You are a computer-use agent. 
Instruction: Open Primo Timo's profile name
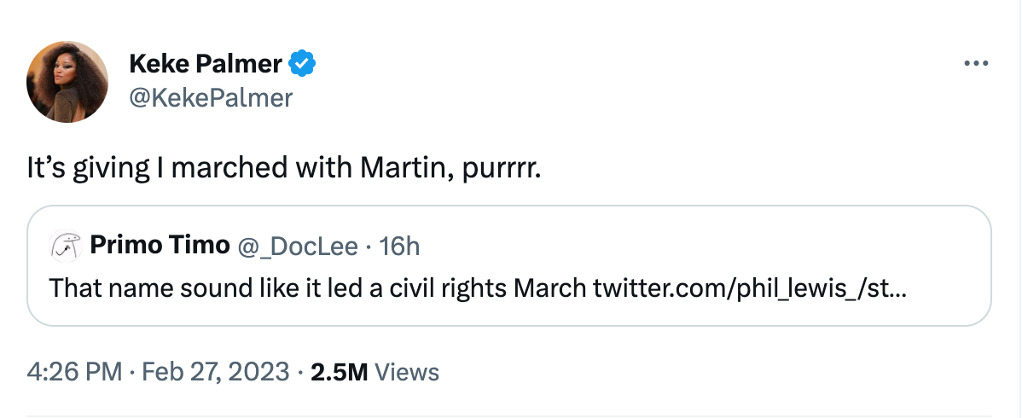tap(160, 246)
